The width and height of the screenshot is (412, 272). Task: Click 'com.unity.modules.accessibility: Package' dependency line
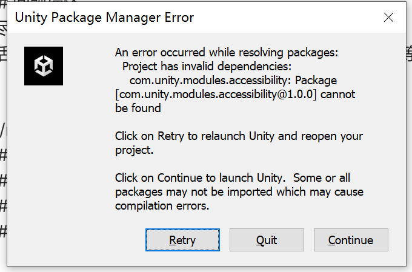233,81
